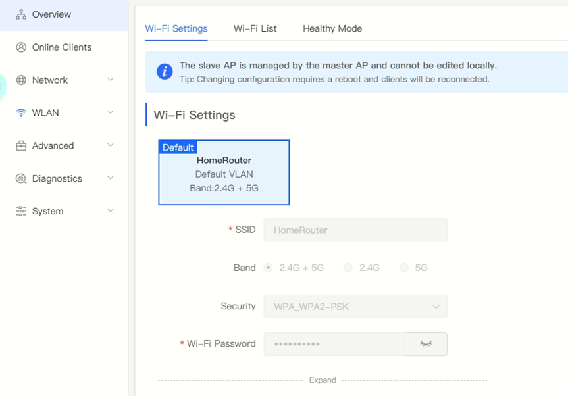Open the Security WPA_WPA2-PSK dropdown
Image resolution: width=568 pixels, height=396 pixels.
tap(355, 307)
